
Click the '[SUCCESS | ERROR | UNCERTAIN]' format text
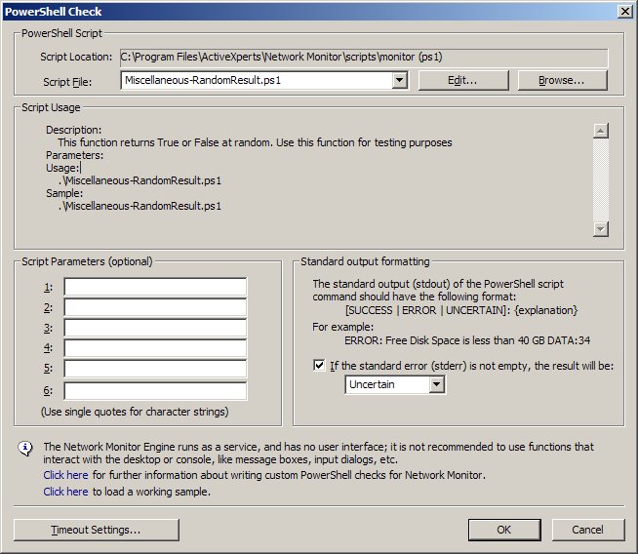pos(461,310)
